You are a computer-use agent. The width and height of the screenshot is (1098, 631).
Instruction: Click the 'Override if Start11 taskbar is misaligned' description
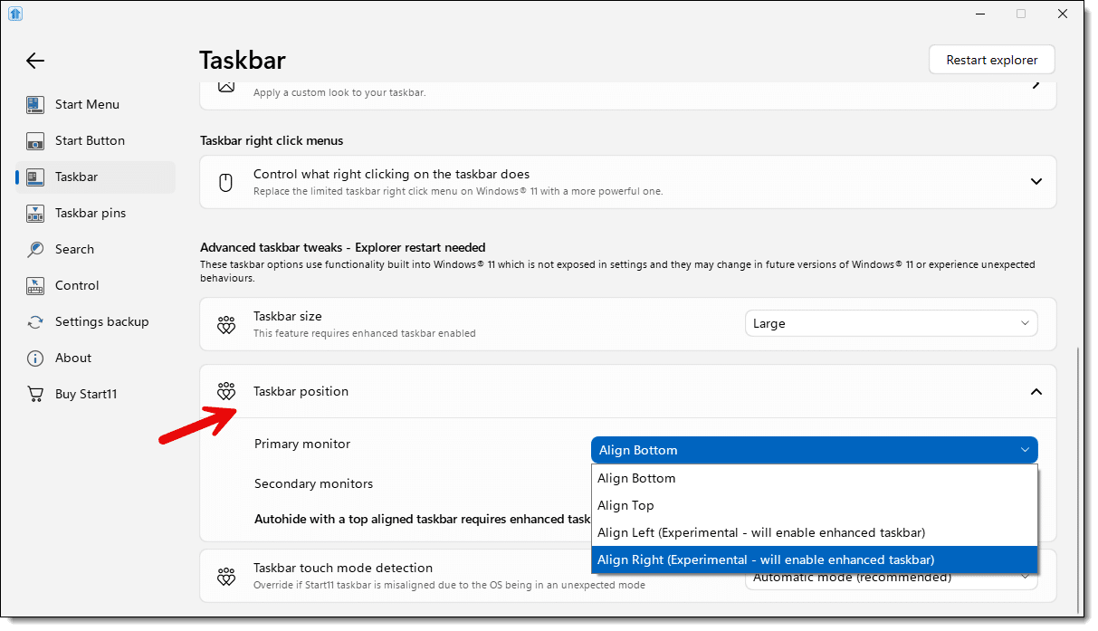pyautogui.click(x=450, y=585)
